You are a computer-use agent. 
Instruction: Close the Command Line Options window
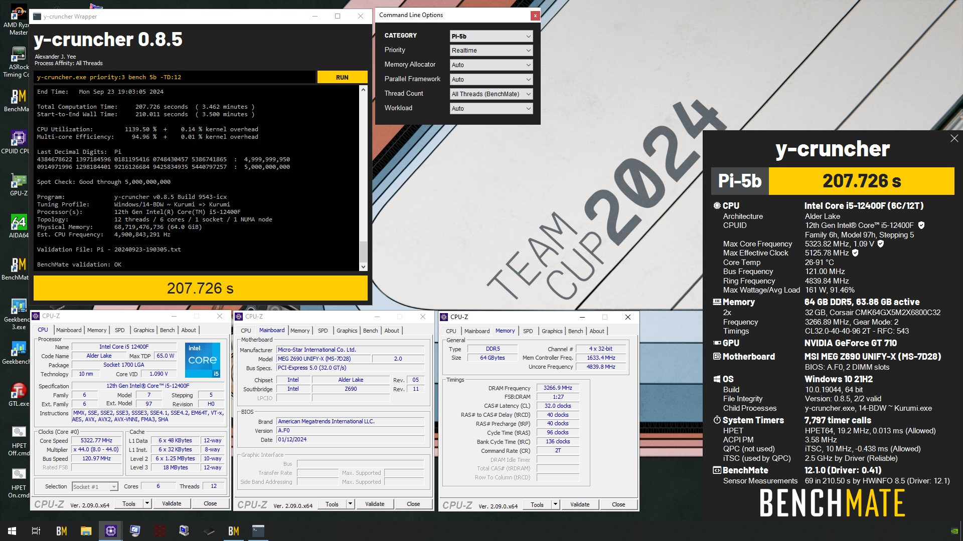pyautogui.click(x=535, y=16)
